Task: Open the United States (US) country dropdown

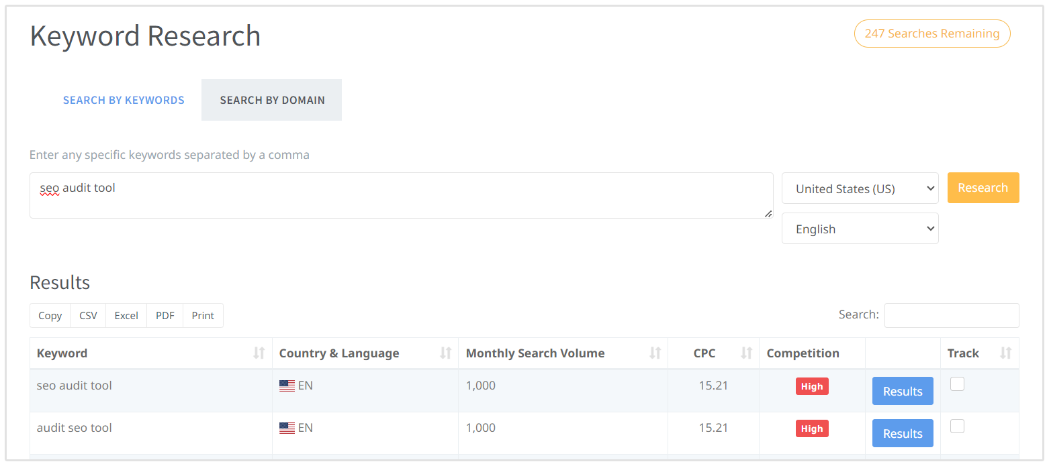Action: click(x=860, y=188)
